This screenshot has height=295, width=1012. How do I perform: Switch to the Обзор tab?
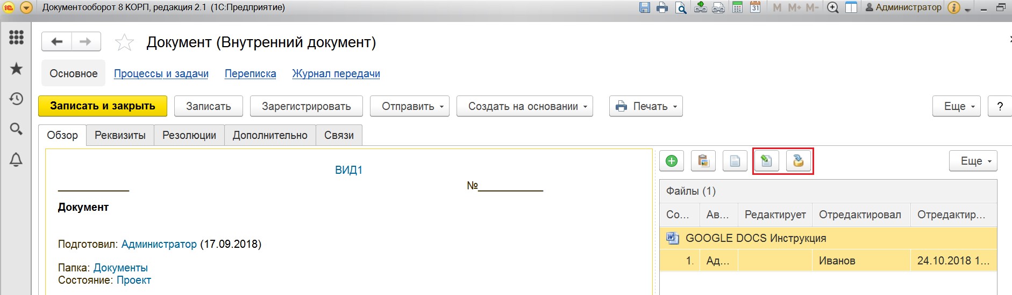62,135
